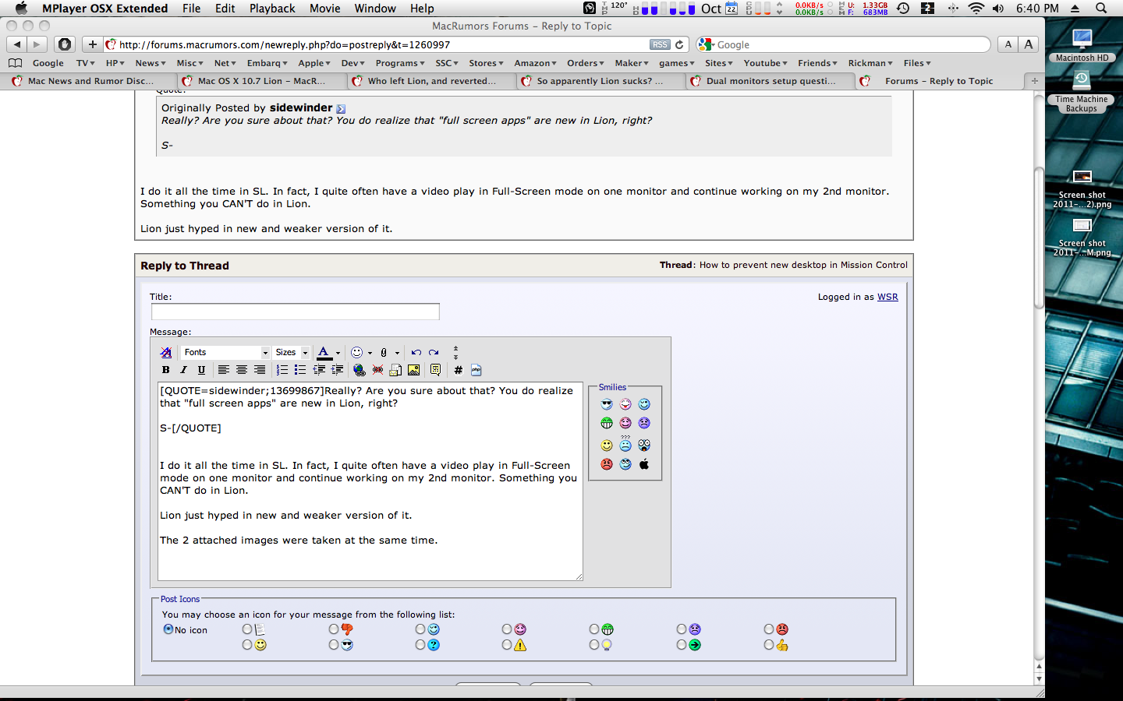Open the Fonts dropdown in the editor
1123x701 pixels.
(x=225, y=352)
